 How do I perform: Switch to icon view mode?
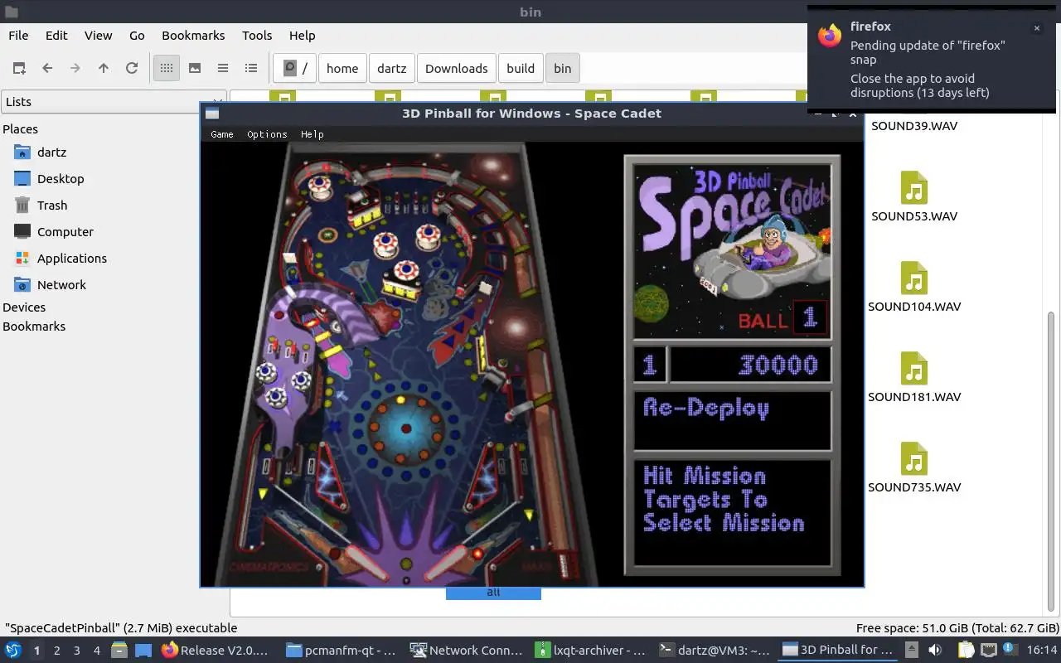(x=167, y=68)
